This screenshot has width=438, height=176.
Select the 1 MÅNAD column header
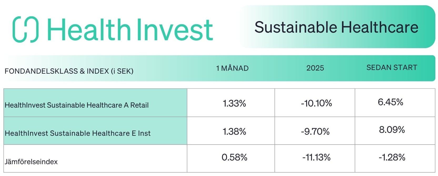(x=232, y=68)
